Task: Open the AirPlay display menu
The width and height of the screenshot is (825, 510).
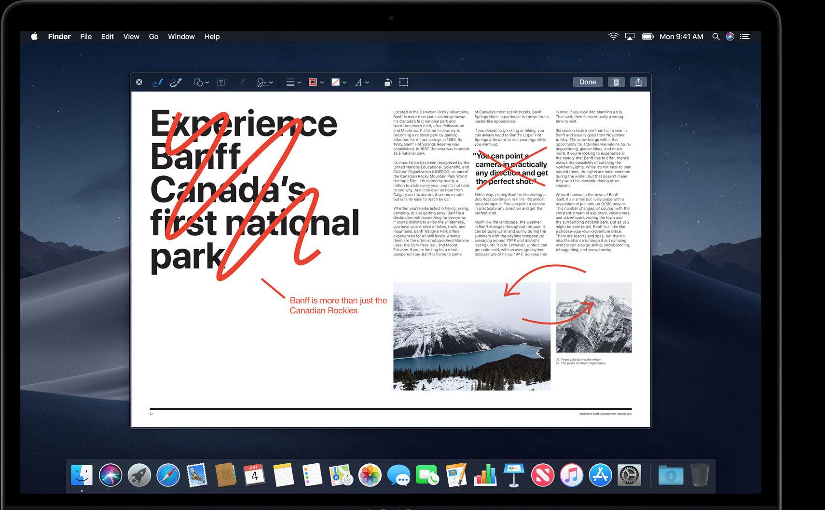Action: [630, 37]
